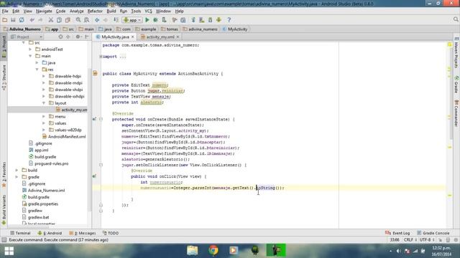Click the Windows Start button
Image resolution: width=460 pixels, height=258 pixels.
tap(9, 251)
